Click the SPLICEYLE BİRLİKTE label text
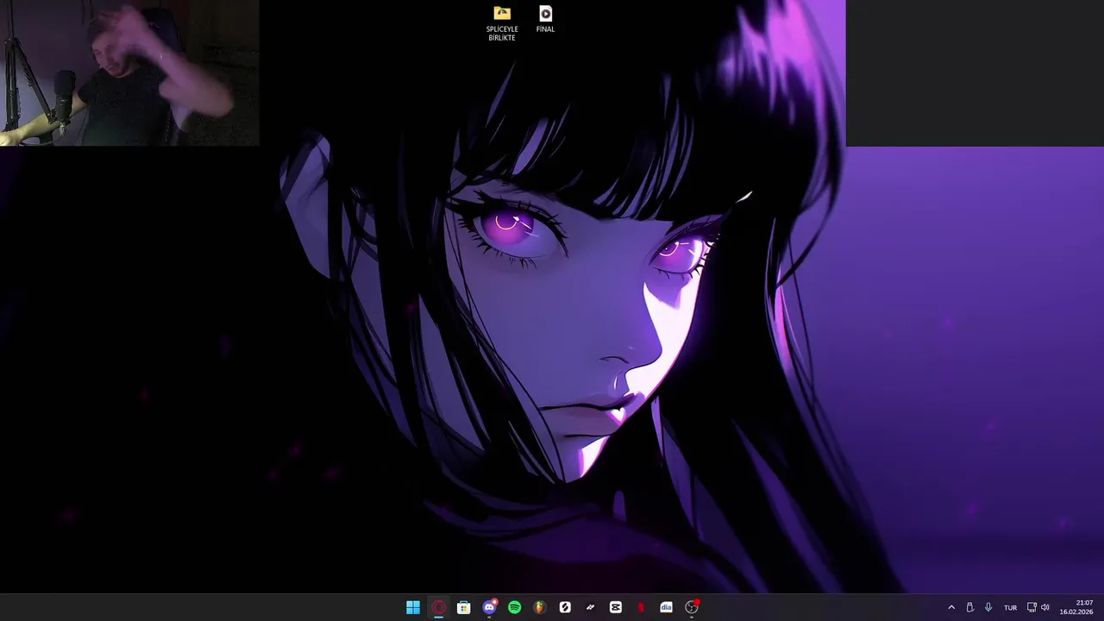Viewport: 1104px width, 621px height. [502, 34]
